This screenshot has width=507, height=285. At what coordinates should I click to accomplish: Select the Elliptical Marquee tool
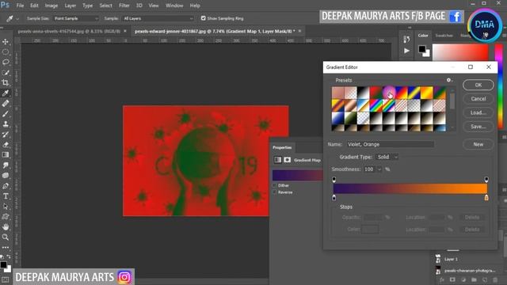(x=6, y=51)
